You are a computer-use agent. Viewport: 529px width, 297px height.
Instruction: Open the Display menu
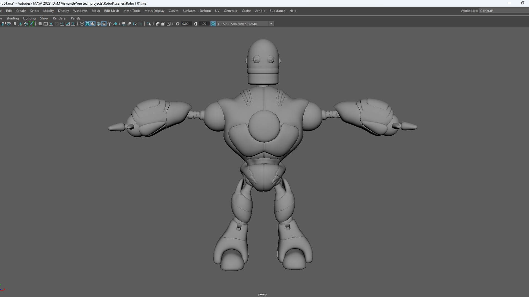[63, 11]
